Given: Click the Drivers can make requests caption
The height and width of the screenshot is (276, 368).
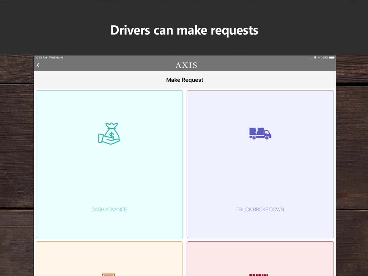Looking at the screenshot, I should 184,31.
